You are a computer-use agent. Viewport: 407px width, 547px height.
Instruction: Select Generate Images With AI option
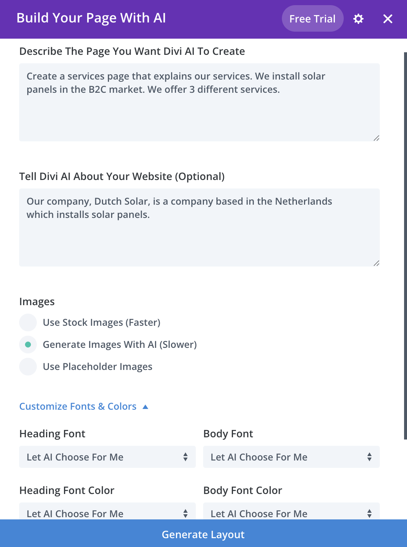tap(28, 345)
